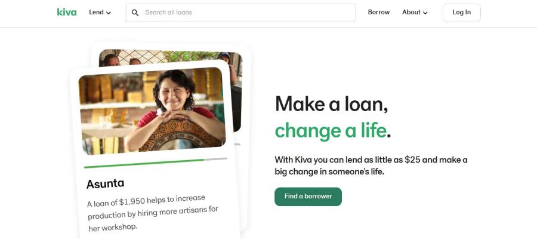537x239 pixels.
Task: Expand the Lend chevron arrow
Action: pos(109,13)
